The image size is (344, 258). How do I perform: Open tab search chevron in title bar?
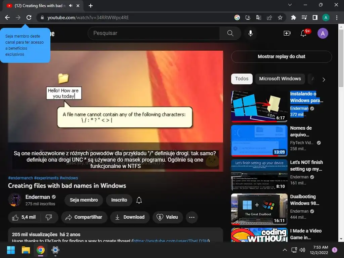point(290,5)
